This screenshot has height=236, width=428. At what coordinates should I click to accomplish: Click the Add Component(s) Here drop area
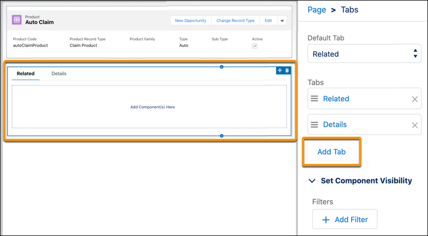coord(149,107)
